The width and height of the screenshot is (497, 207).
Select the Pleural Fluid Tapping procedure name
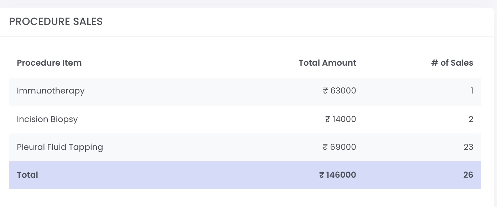tap(60, 147)
